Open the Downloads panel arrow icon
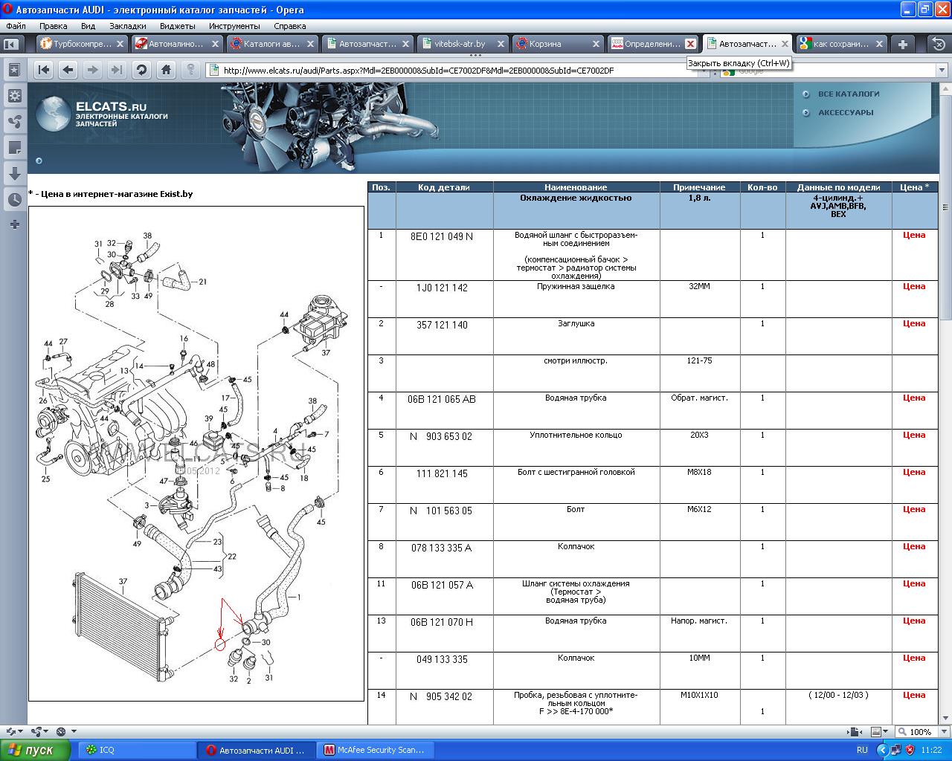The width and height of the screenshot is (952, 761). click(14, 174)
